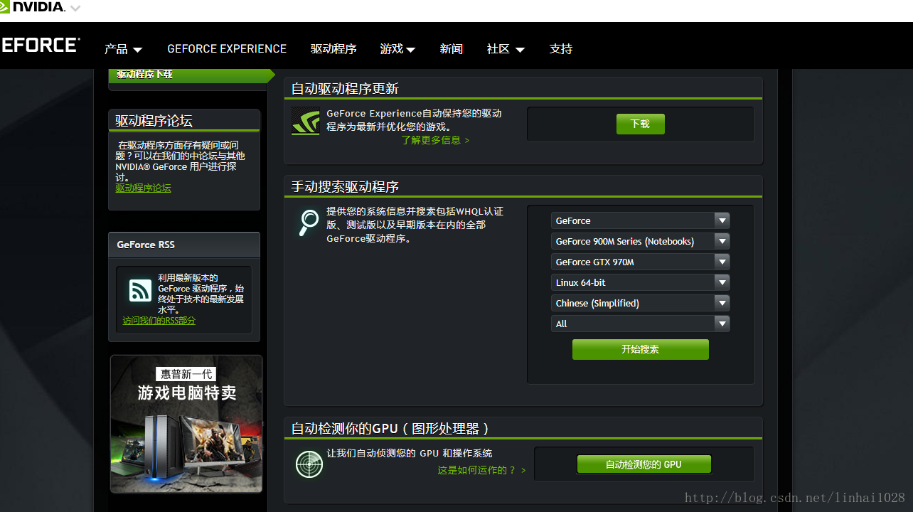Open the 驱动程序论坛 link

point(143,188)
